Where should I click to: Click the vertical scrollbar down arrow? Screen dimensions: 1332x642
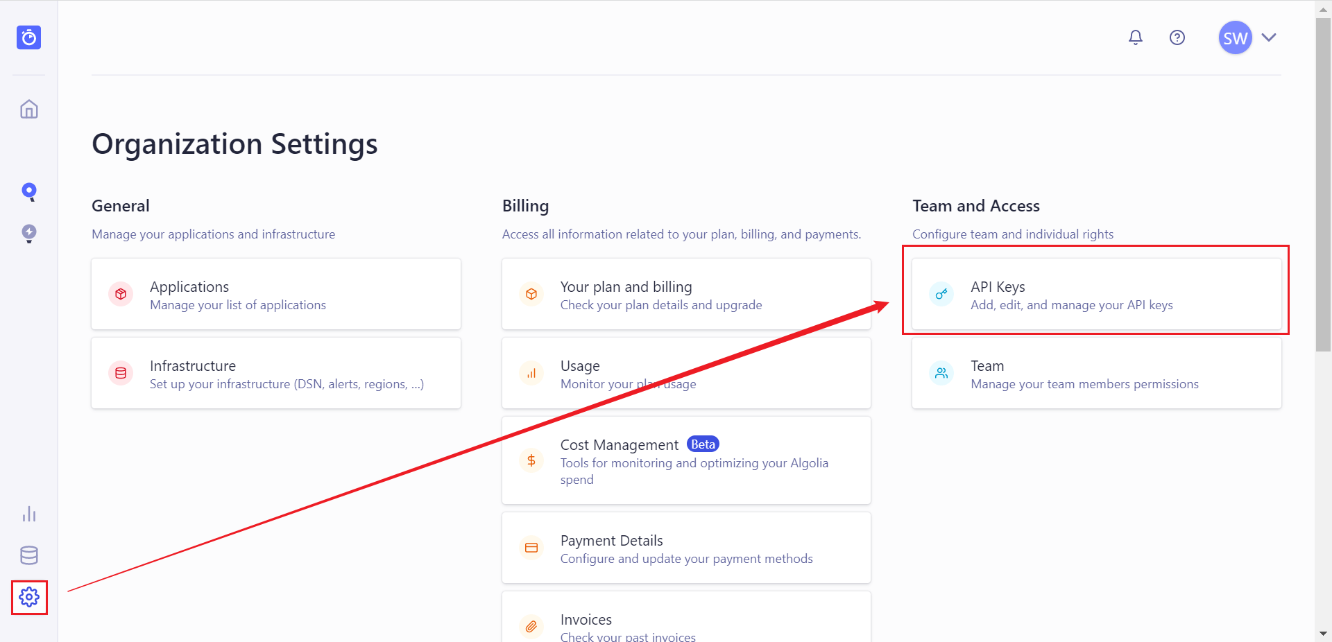(x=1323, y=634)
